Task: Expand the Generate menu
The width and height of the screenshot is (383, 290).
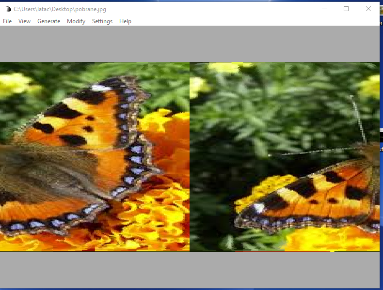Action: (48, 21)
